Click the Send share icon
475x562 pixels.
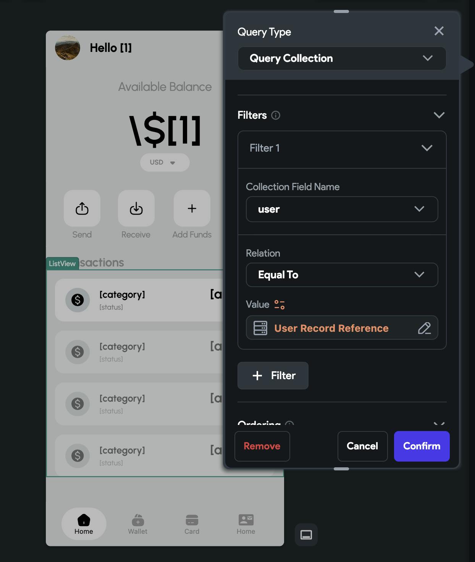coord(82,208)
